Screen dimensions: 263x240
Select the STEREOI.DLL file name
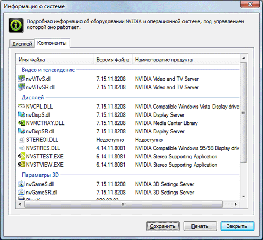click(42, 140)
